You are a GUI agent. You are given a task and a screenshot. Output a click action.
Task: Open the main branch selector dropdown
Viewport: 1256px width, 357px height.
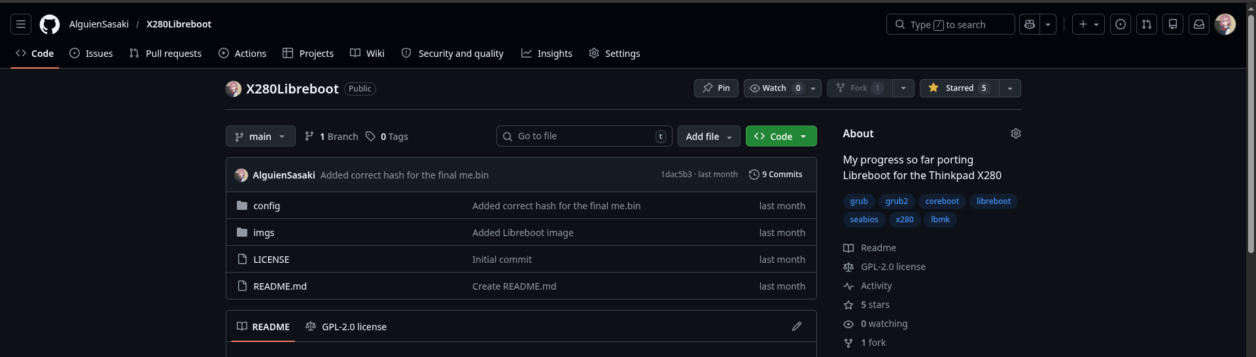coord(260,136)
